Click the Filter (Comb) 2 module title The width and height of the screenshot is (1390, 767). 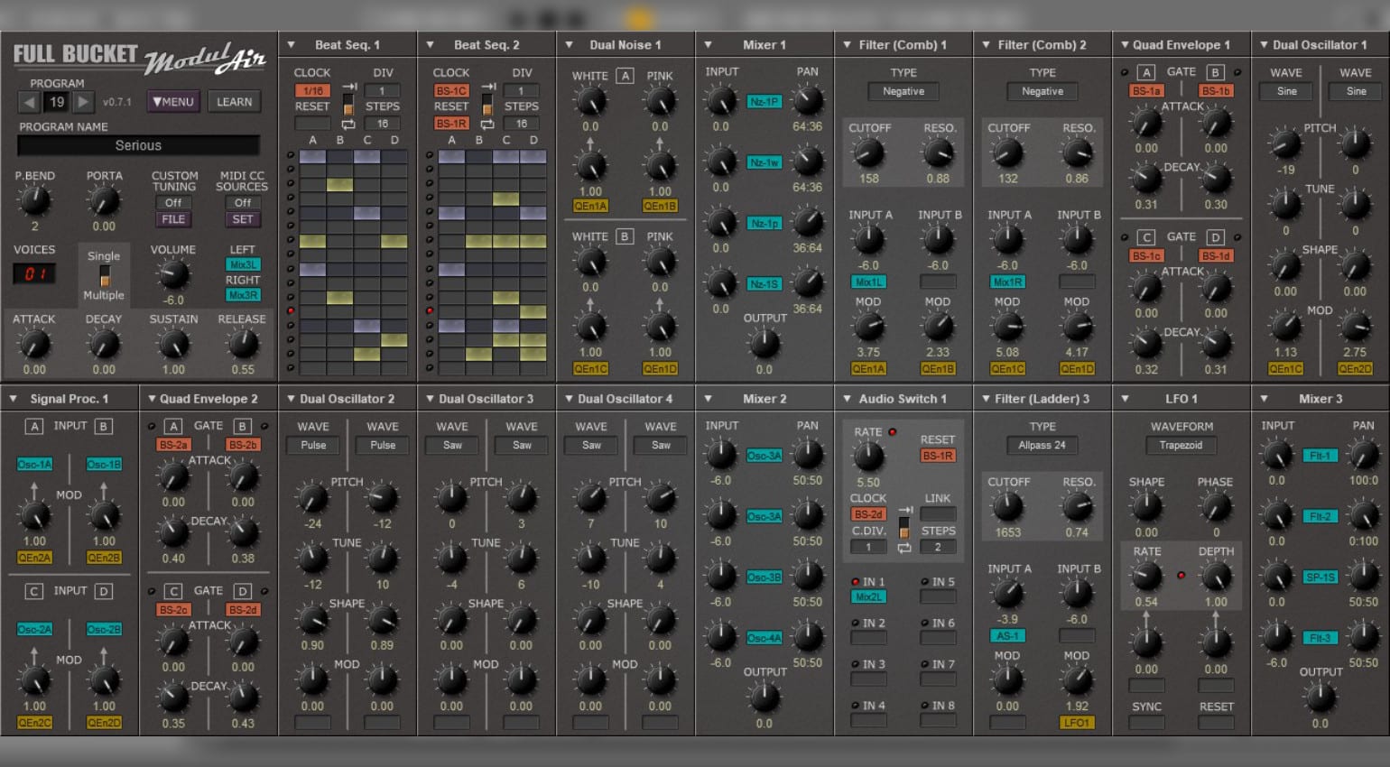click(1042, 44)
